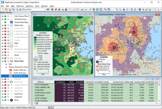Screen dimensions: 162x109
Task: Open the File menu
Action: click(x=2, y=6)
